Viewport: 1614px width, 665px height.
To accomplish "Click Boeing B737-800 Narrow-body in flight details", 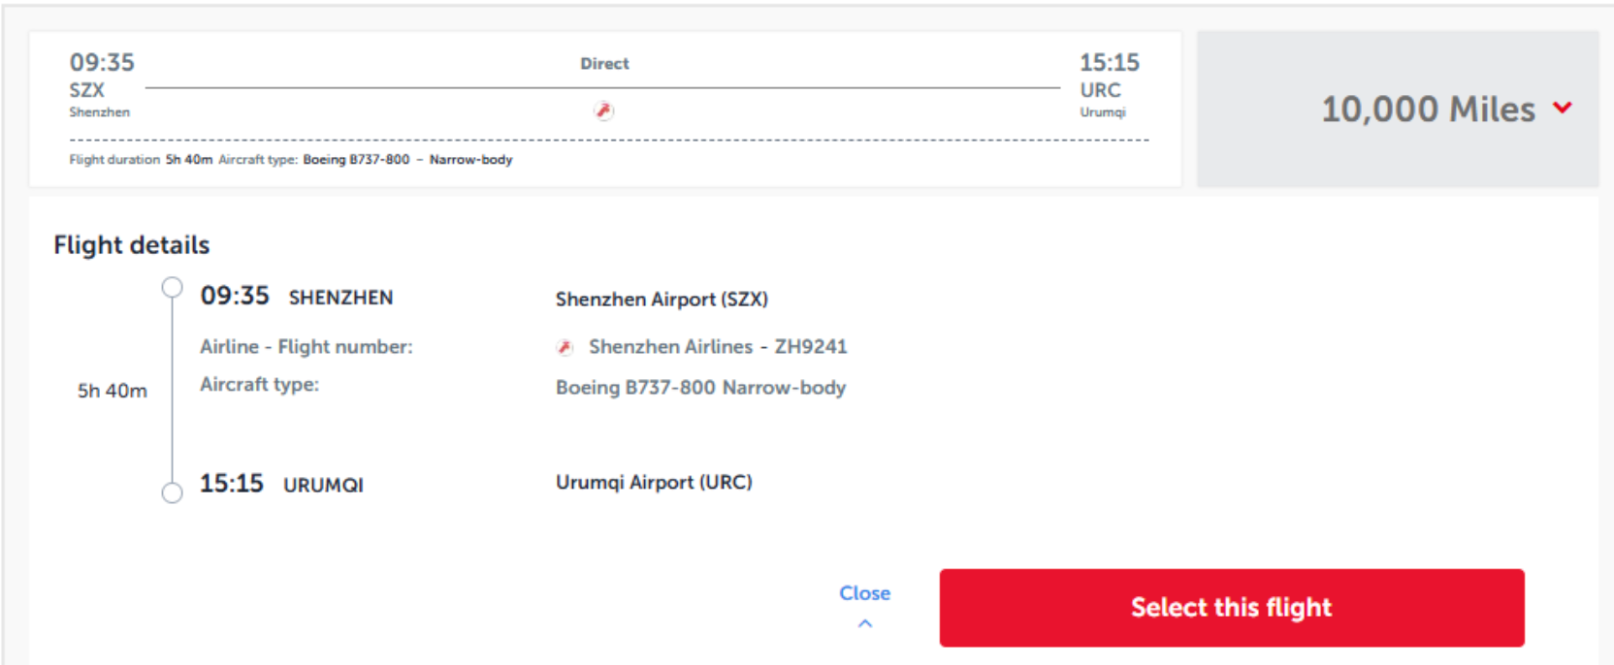I will pyautogui.click(x=700, y=388).
